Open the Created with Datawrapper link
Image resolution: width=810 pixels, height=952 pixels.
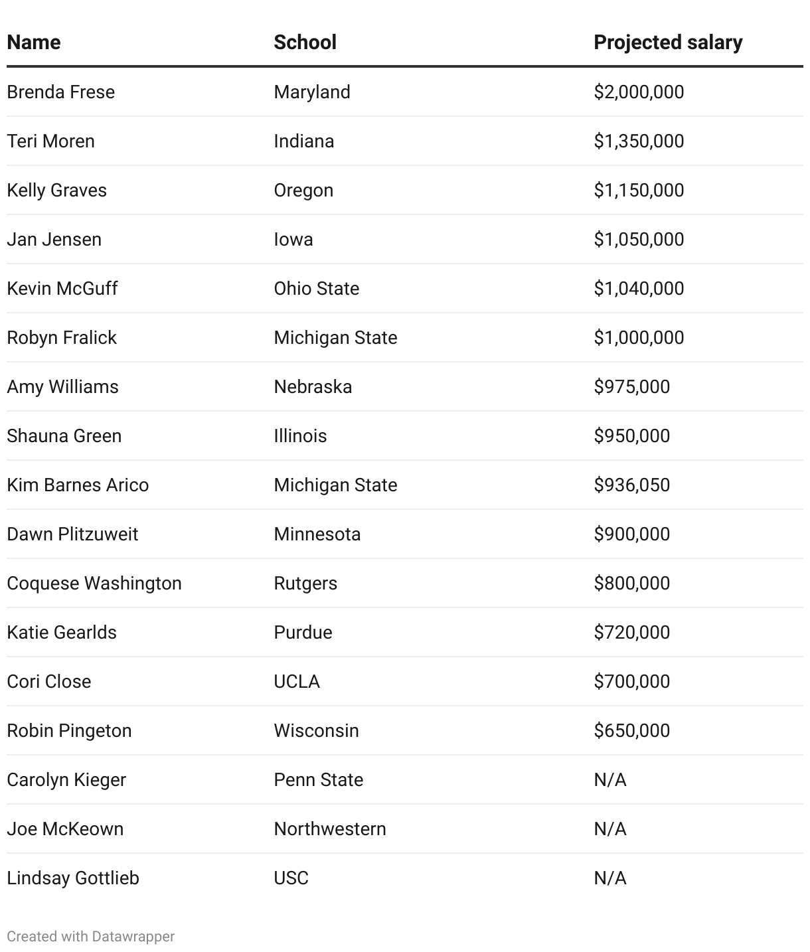[x=91, y=936]
